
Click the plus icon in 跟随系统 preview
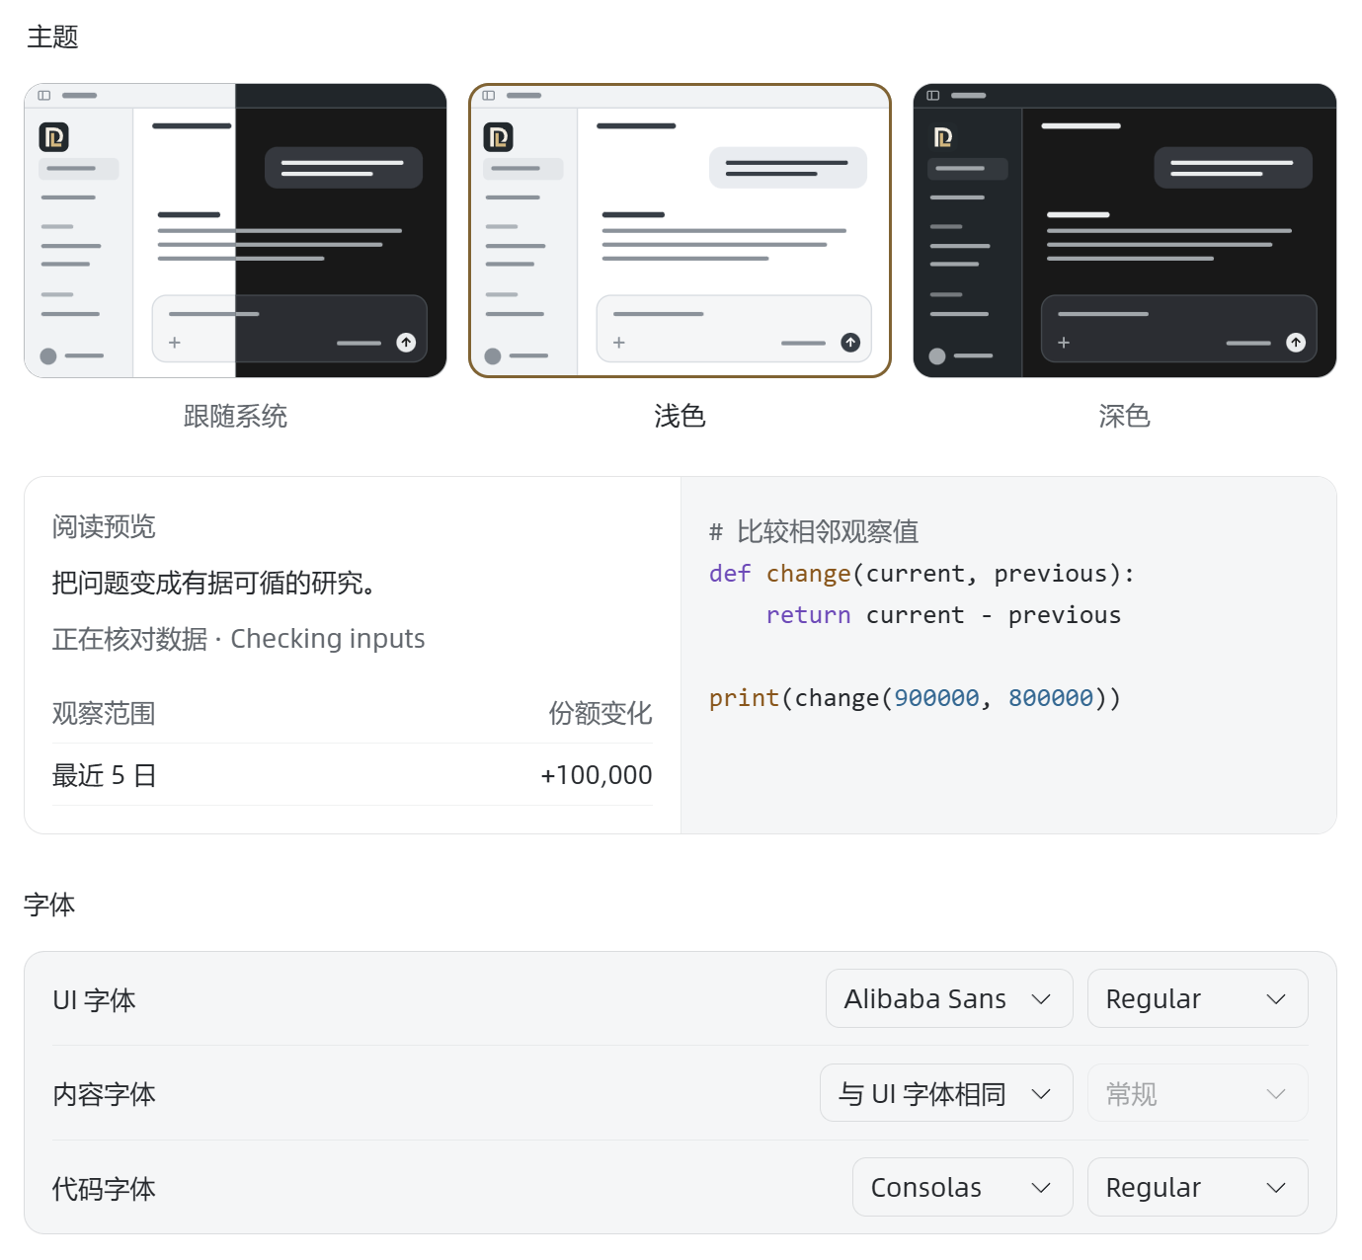tap(175, 343)
